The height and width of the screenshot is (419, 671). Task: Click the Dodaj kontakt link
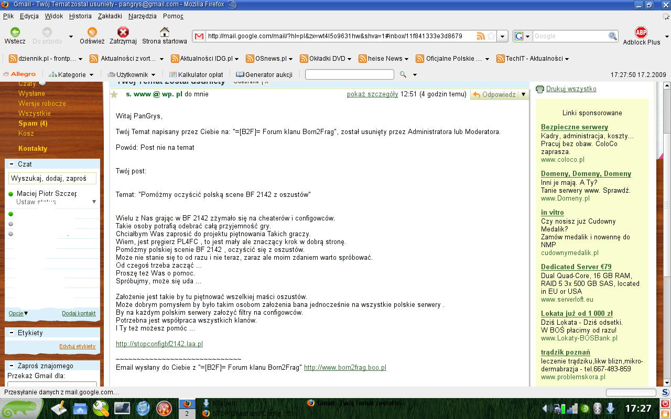pyautogui.click(x=79, y=313)
